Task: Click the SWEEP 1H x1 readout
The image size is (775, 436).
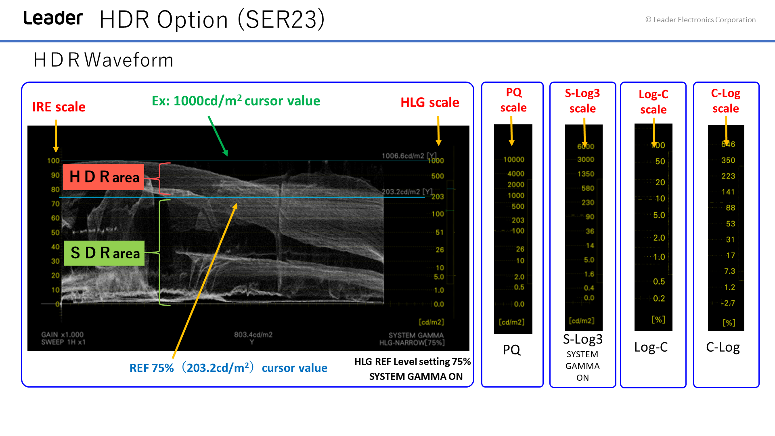Action: [63, 342]
